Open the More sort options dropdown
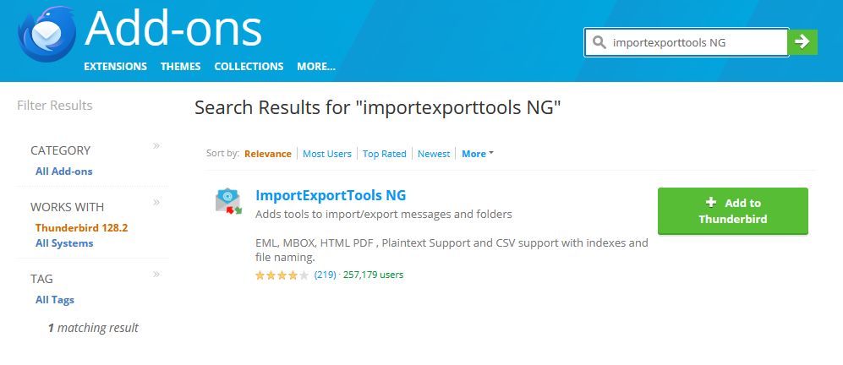 pos(478,154)
